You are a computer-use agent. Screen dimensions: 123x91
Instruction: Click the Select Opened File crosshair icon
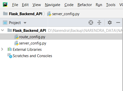point(91,22)
